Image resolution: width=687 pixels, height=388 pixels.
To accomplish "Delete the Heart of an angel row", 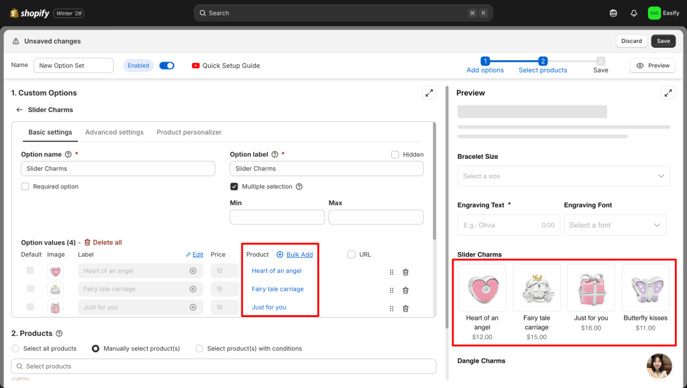I will (x=405, y=272).
